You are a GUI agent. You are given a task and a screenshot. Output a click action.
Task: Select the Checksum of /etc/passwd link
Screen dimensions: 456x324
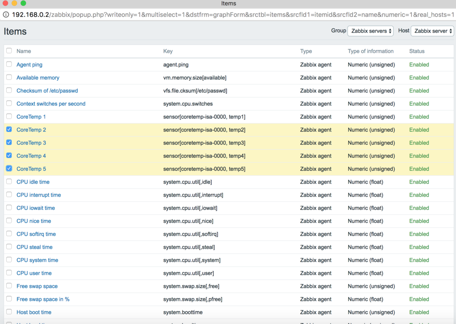[47, 90]
